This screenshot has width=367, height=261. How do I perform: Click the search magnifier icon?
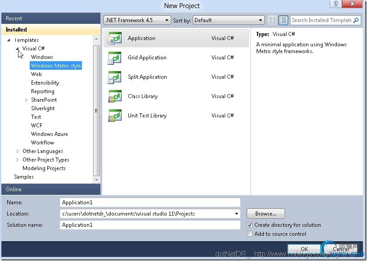(356, 20)
